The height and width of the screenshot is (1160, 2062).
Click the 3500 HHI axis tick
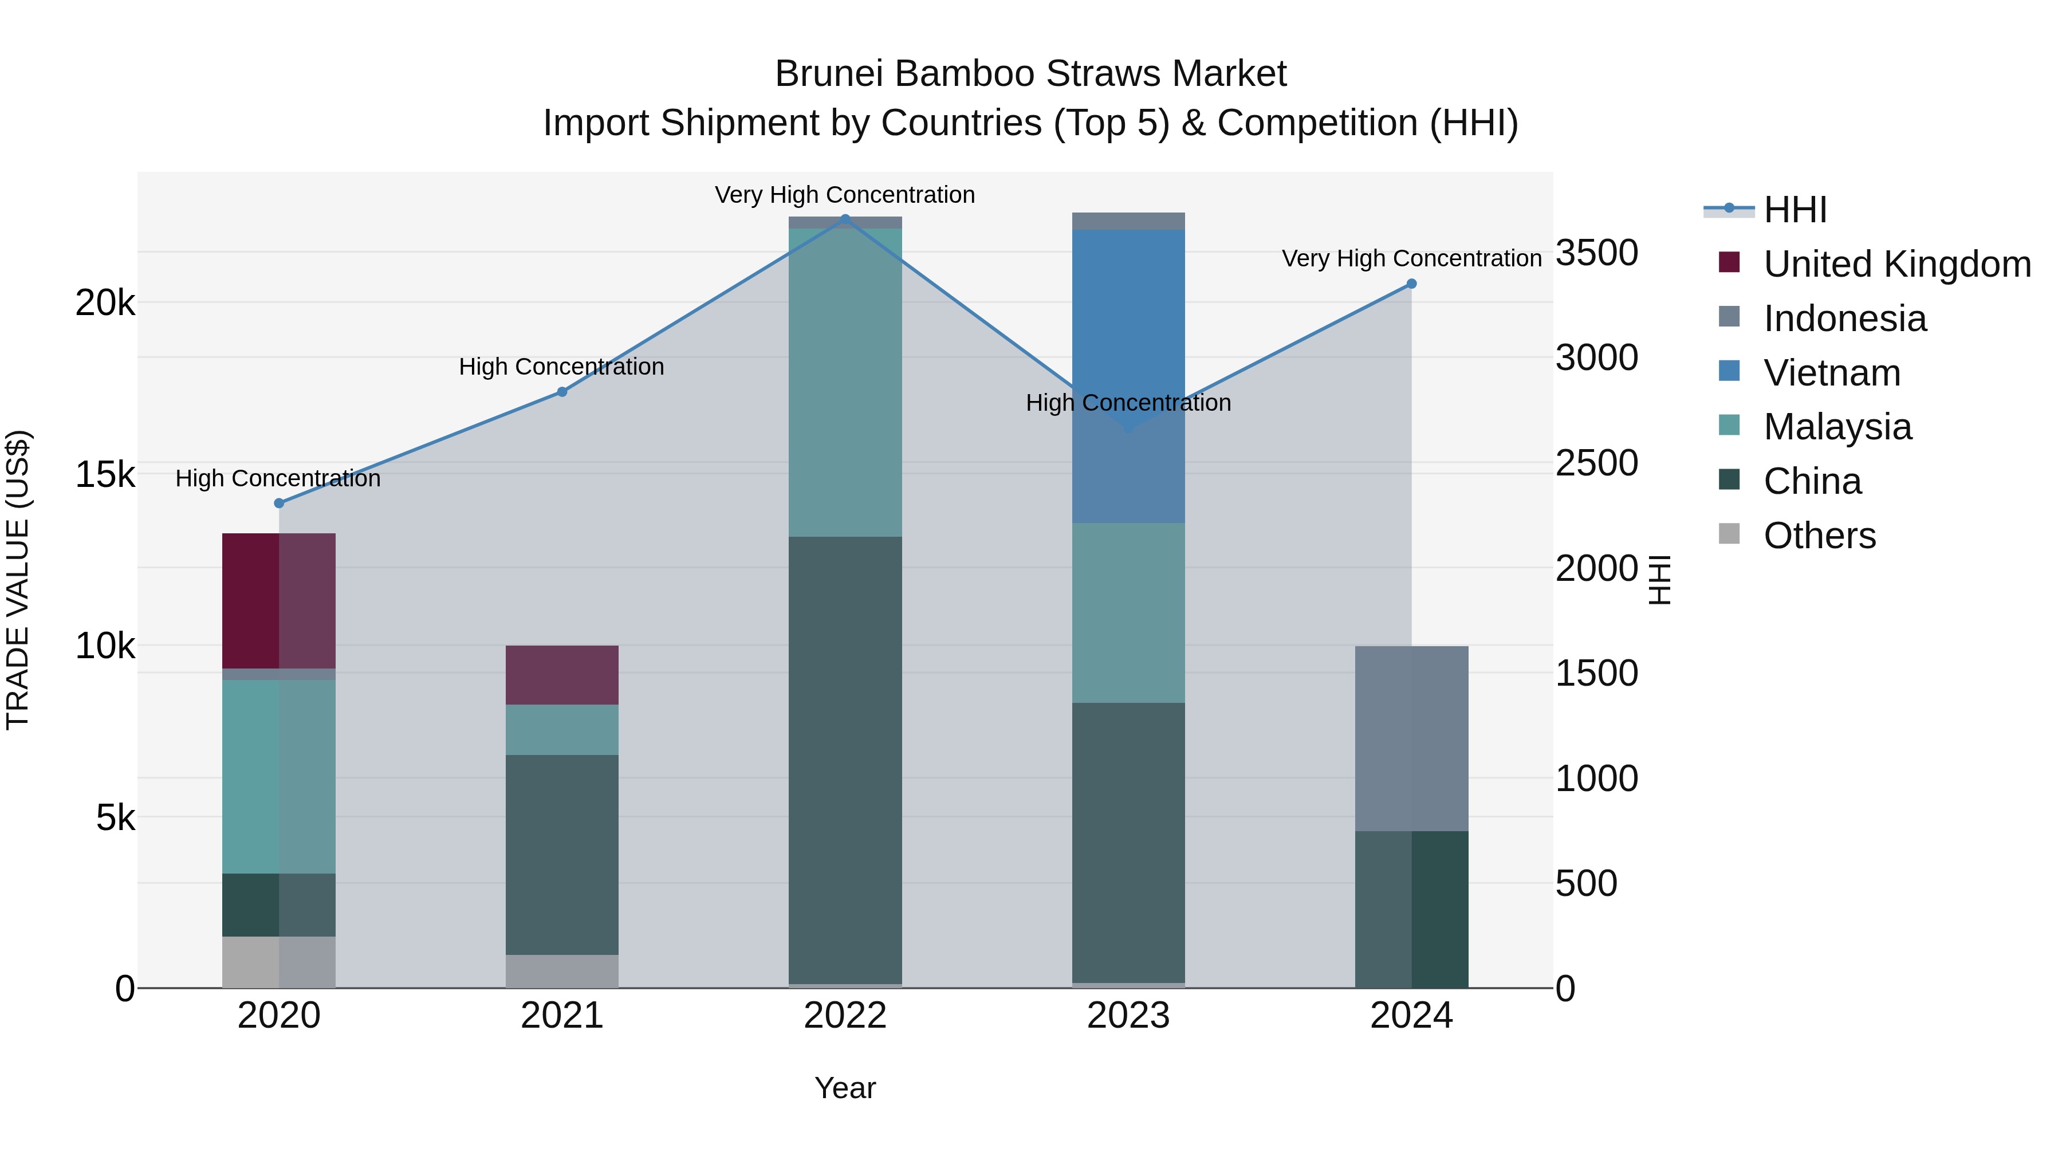pos(1597,252)
